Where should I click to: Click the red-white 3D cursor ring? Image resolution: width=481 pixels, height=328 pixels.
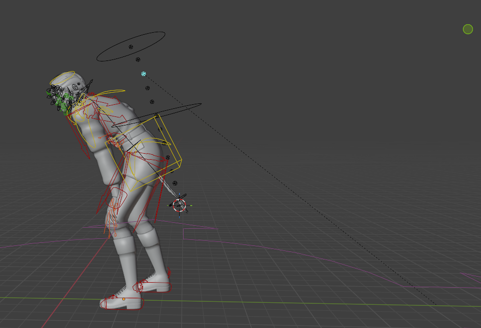pyautogui.click(x=179, y=205)
